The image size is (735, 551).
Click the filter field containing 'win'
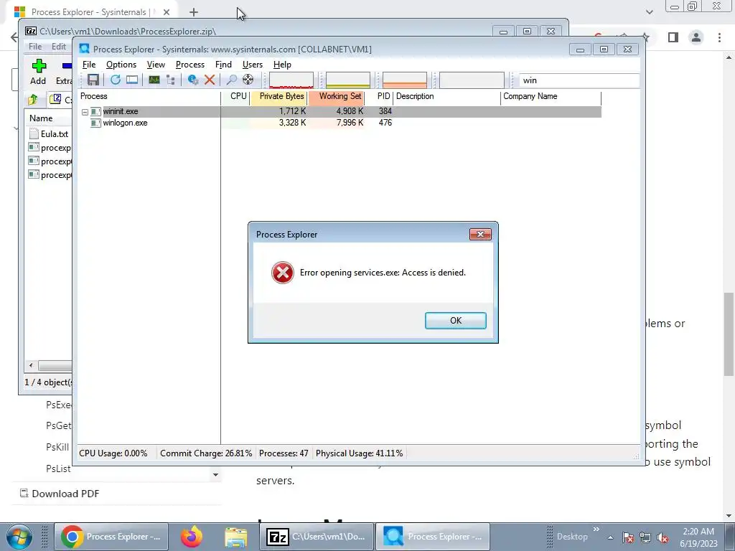579,80
